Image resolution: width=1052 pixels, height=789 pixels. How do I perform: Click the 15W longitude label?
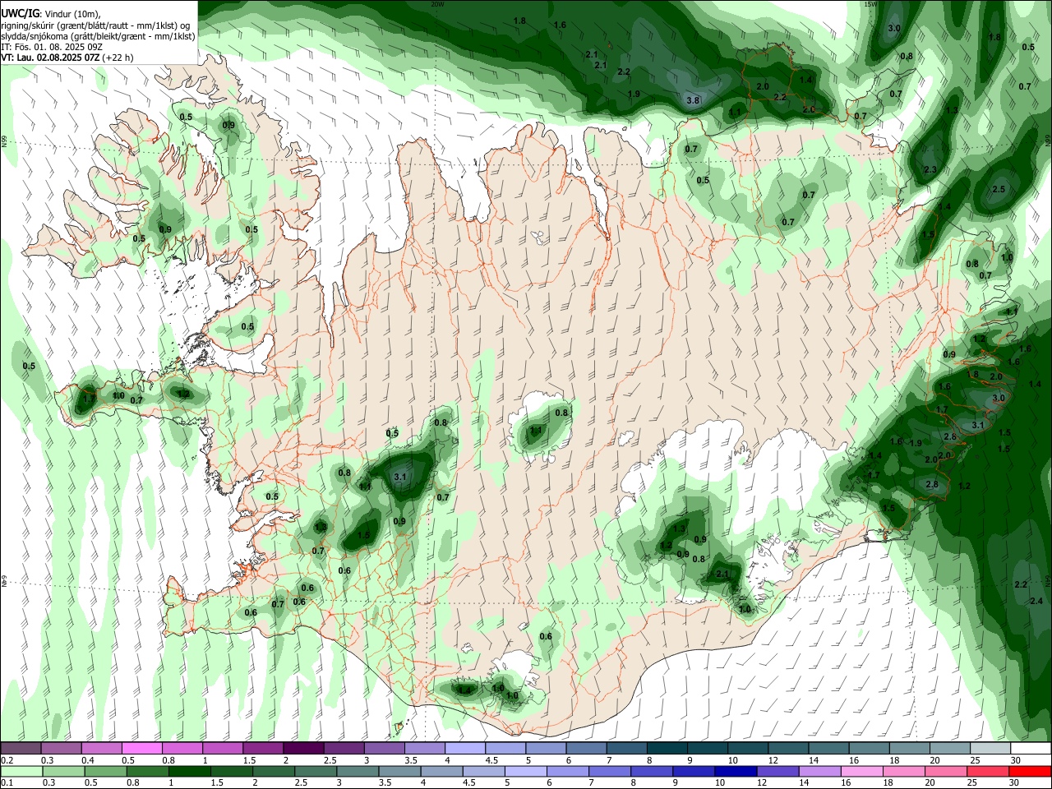pos(871,4)
